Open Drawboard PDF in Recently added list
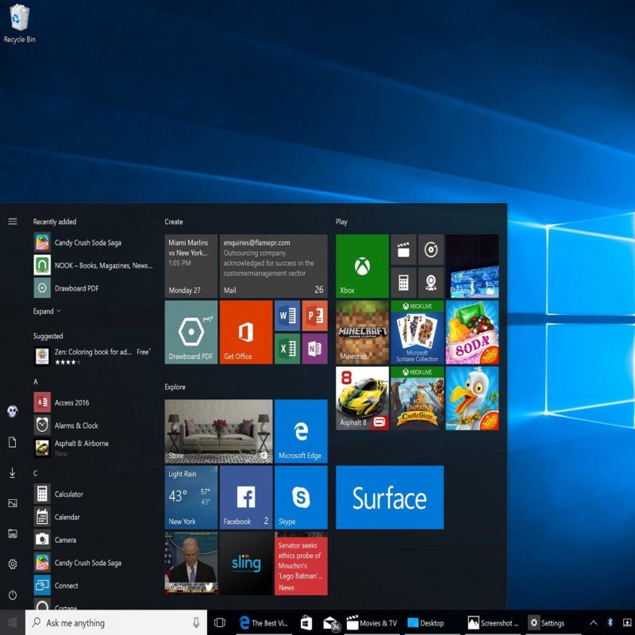635x635 pixels. [x=94, y=288]
